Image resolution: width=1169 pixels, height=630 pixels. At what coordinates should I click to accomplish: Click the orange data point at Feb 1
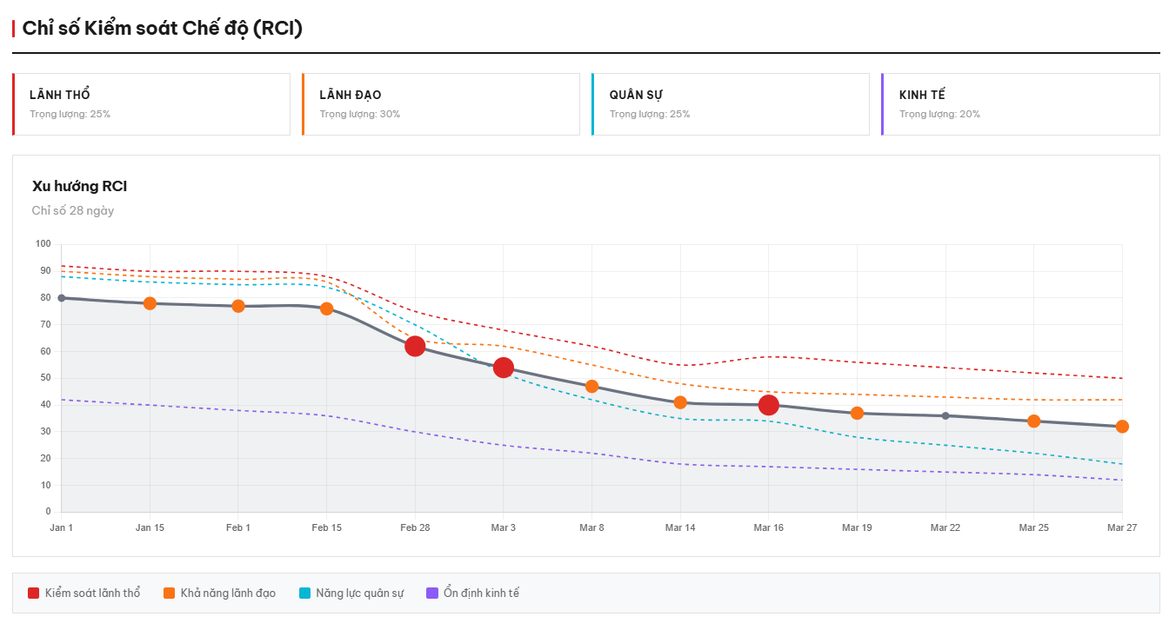pyautogui.click(x=238, y=306)
